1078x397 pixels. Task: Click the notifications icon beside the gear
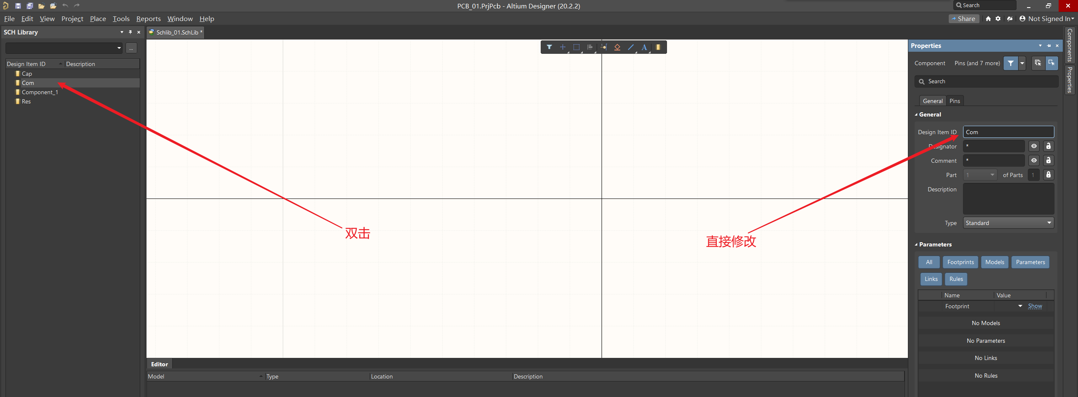point(1010,19)
